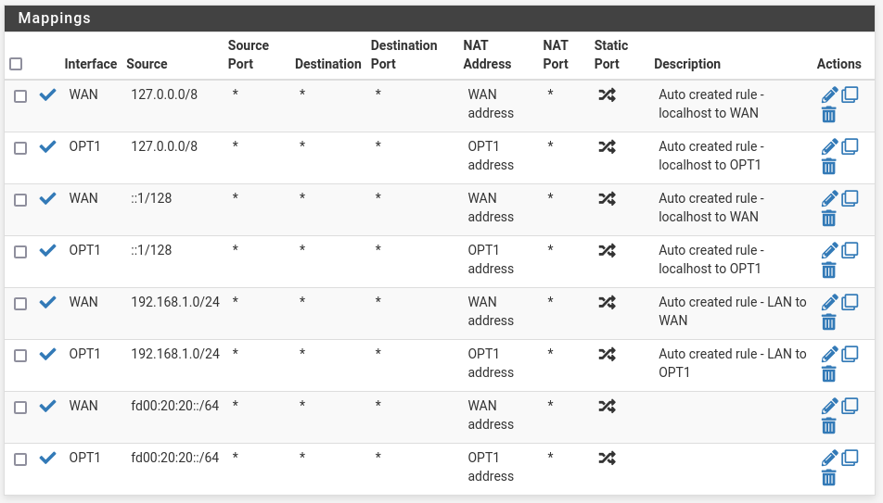Viewport: 883px width, 503px height.
Task: Delete the OPT1 fd00:20:20::/64 mapping
Action: point(828,478)
